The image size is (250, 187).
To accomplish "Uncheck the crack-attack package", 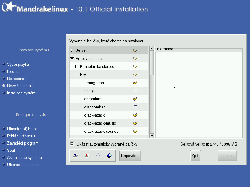I will [x=135, y=115].
